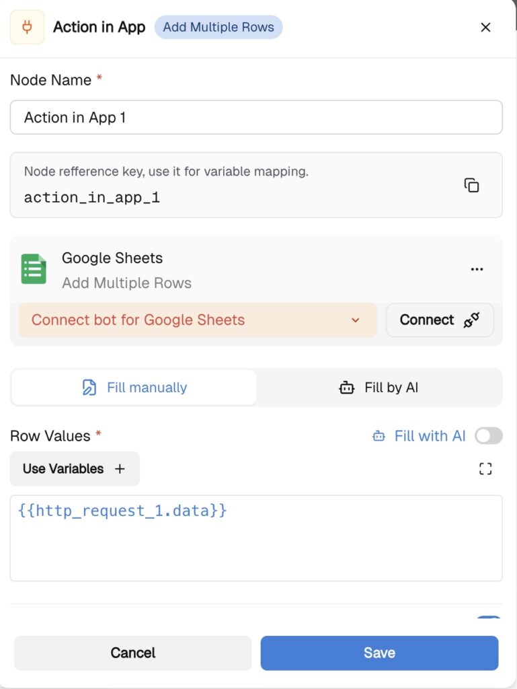Viewport: 517px width, 689px height.
Task: Expand the Row Values editor fullscreen
Action: coord(485,469)
